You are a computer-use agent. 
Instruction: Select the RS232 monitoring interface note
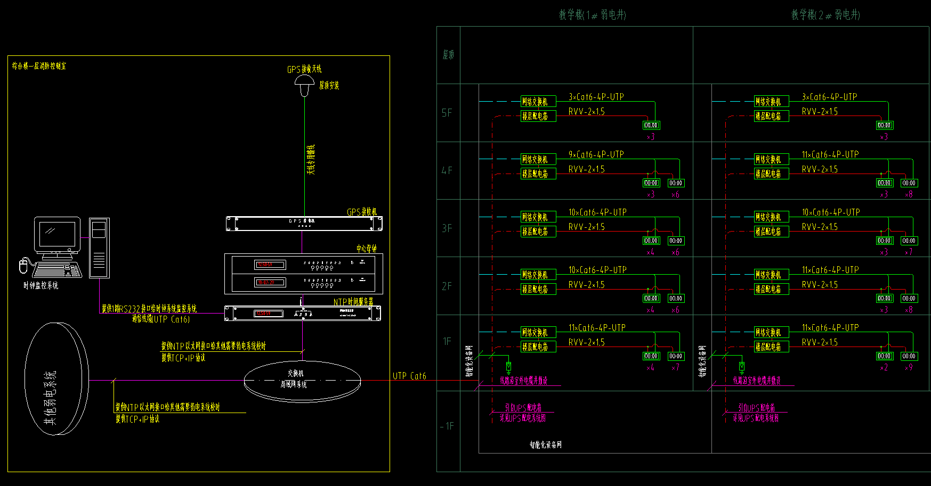pyautogui.click(x=149, y=309)
